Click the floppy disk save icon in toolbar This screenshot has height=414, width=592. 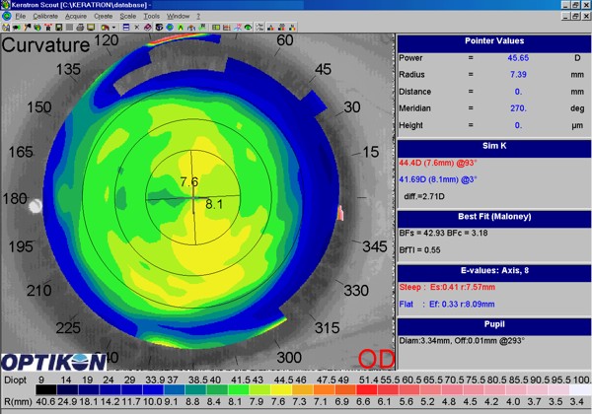58,28
